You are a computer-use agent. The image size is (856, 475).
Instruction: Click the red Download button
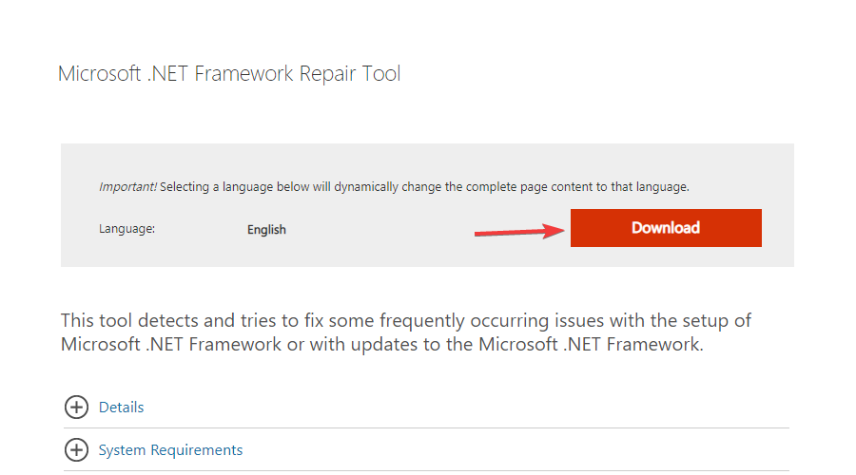(x=666, y=228)
